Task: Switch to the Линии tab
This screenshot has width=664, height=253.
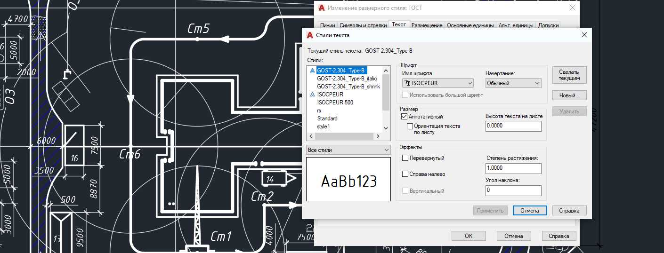Action: (x=327, y=25)
